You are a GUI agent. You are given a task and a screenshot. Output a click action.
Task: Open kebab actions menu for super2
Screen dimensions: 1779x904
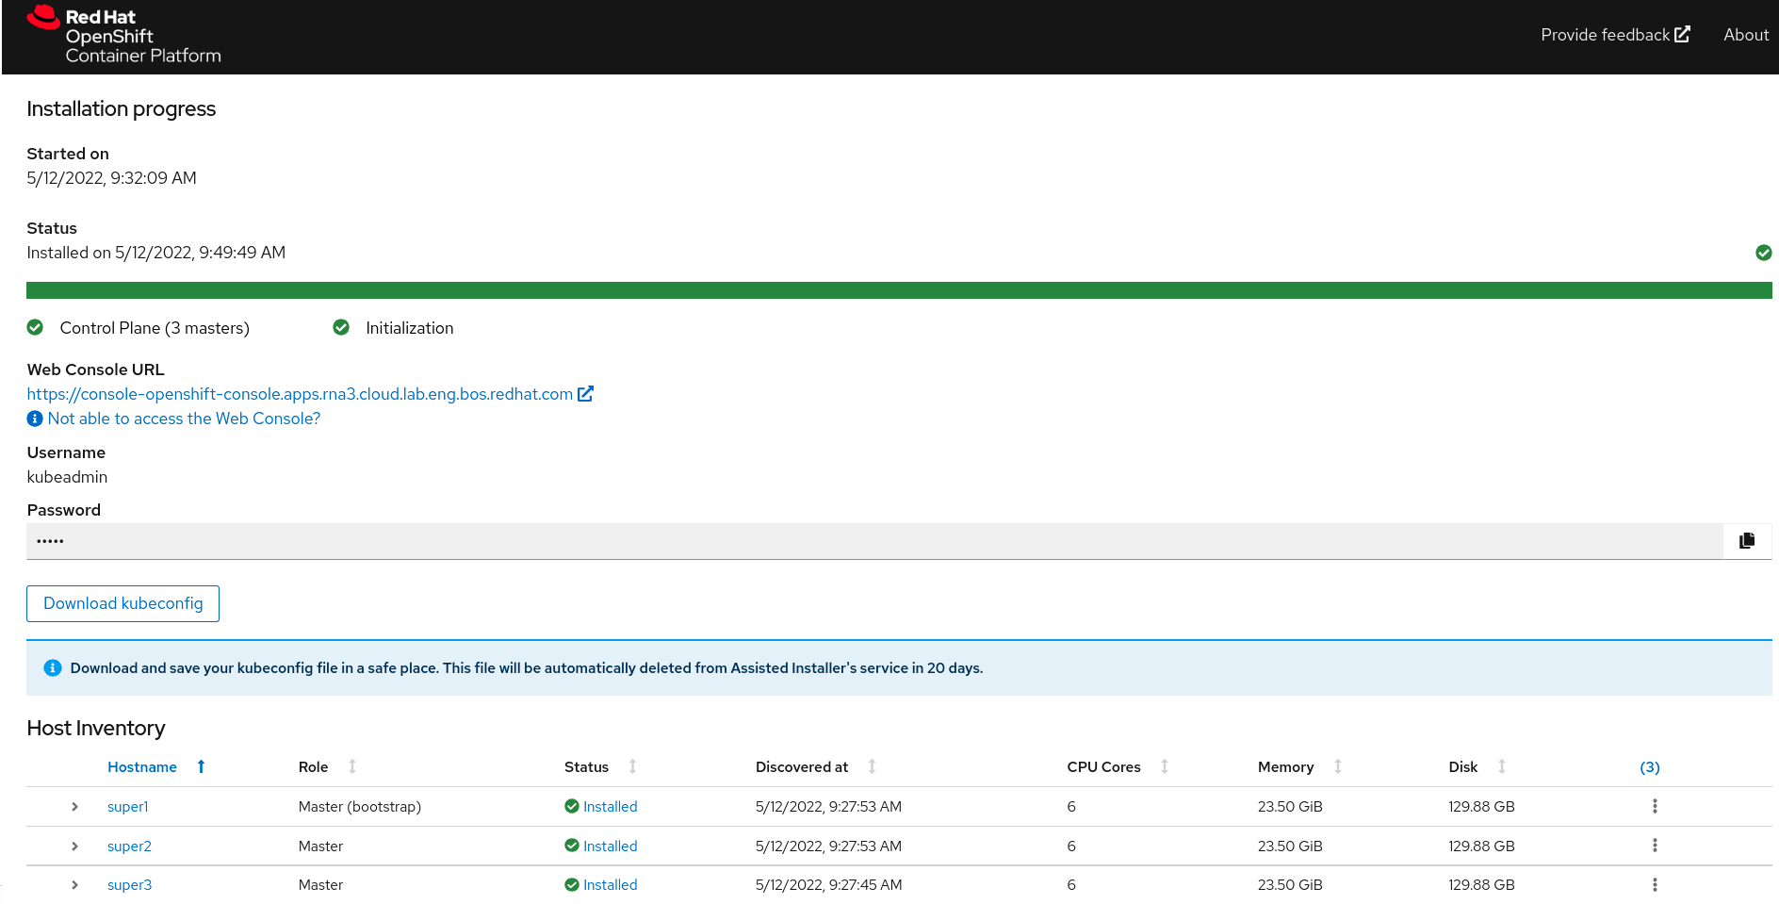click(1654, 846)
